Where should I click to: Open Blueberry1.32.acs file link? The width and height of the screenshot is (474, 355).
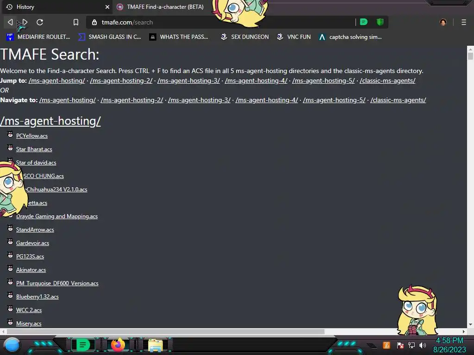37,297
